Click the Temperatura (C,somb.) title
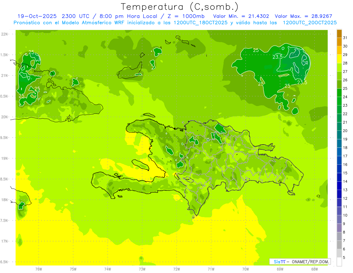Image resolution: width=353 pixels, height=273 pixels. click(179, 6)
